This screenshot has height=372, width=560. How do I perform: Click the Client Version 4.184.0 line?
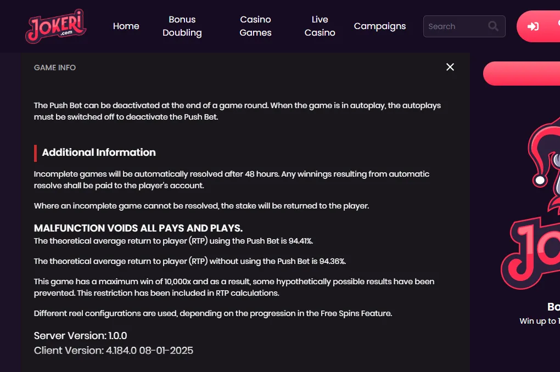click(x=114, y=350)
